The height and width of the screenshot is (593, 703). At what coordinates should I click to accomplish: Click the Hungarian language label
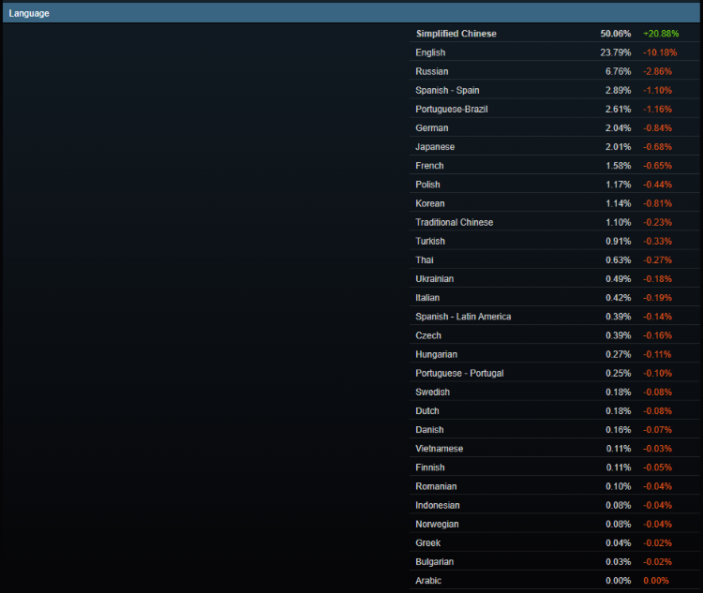point(436,354)
